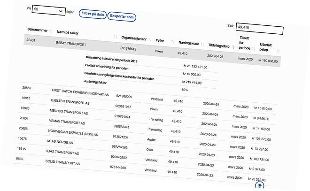Screen dimensions: 310x191
Task: Click case number 19815
Action: click(26, 98)
